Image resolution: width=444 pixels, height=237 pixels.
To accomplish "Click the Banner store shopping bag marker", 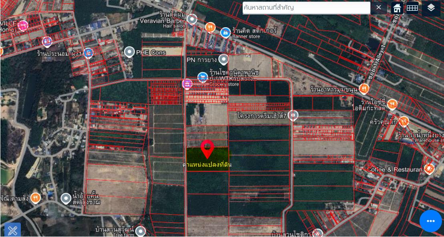I will pyautogui.click(x=225, y=31).
